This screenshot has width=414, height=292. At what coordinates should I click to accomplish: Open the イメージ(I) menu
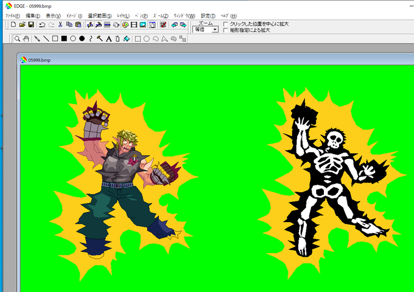point(74,16)
